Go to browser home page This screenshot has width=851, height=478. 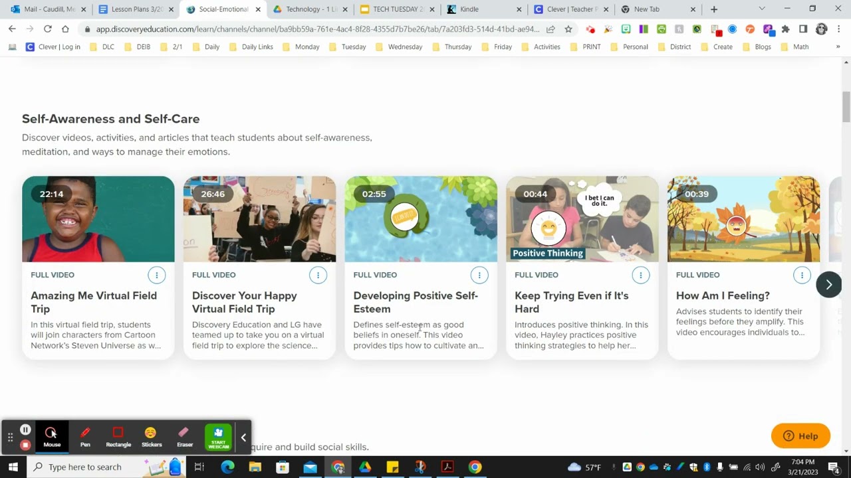click(x=65, y=29)
